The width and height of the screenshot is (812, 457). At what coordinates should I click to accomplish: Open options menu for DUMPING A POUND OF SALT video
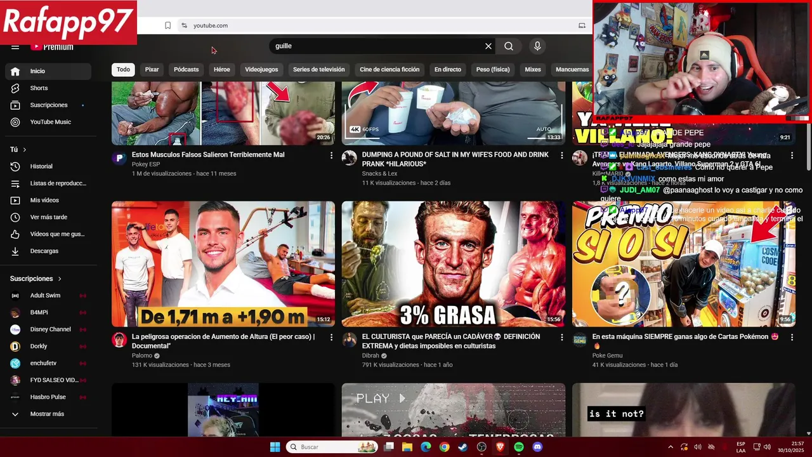pos(561,156)
